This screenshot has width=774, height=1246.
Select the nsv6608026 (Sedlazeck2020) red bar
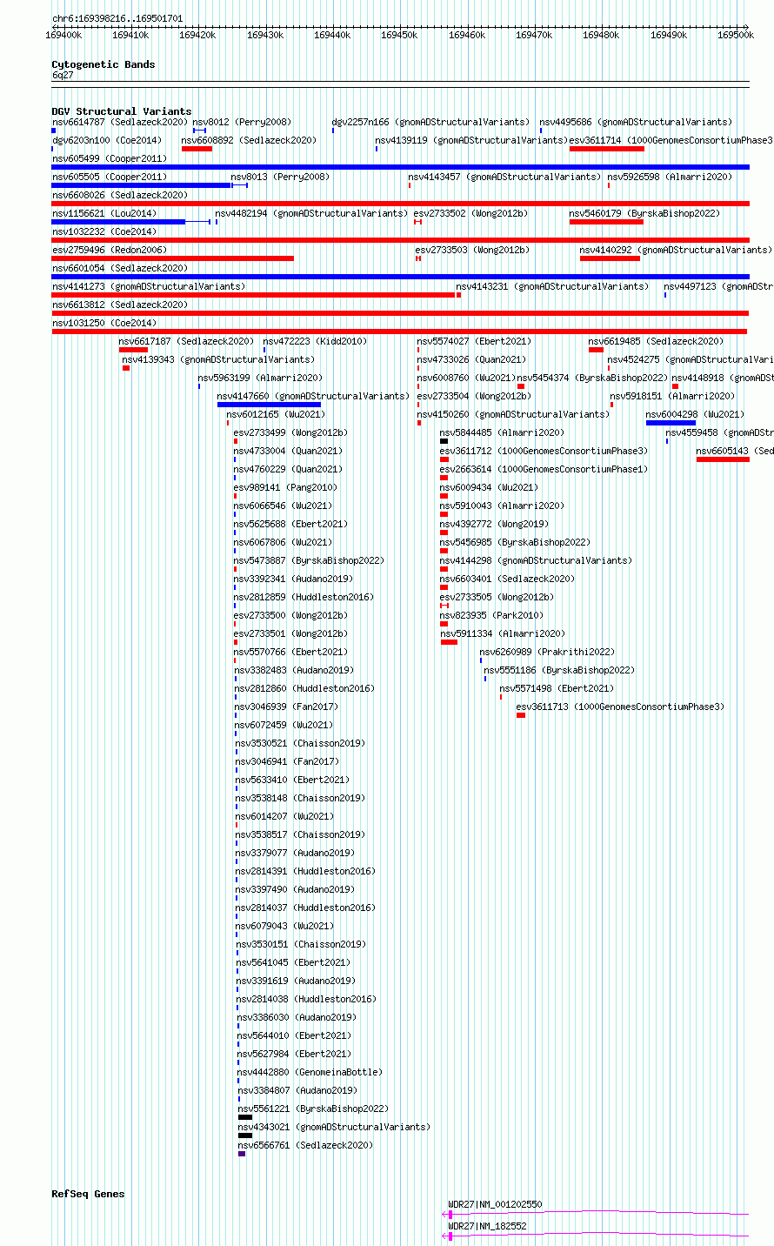coord(400,204)
